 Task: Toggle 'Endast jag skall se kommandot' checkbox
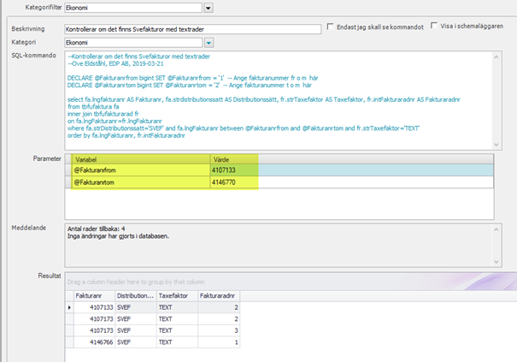pos(331,27)
